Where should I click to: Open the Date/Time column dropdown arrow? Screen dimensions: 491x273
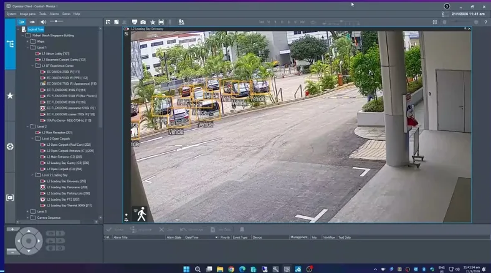216,237
